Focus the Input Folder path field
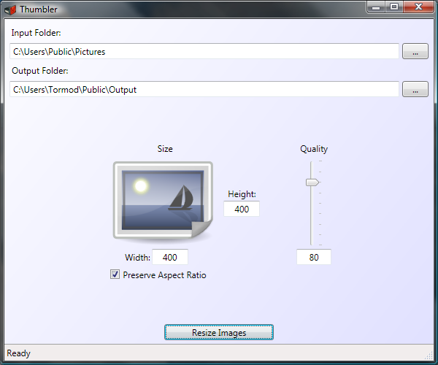Viewport: 438px width, 365px height. 204,52
